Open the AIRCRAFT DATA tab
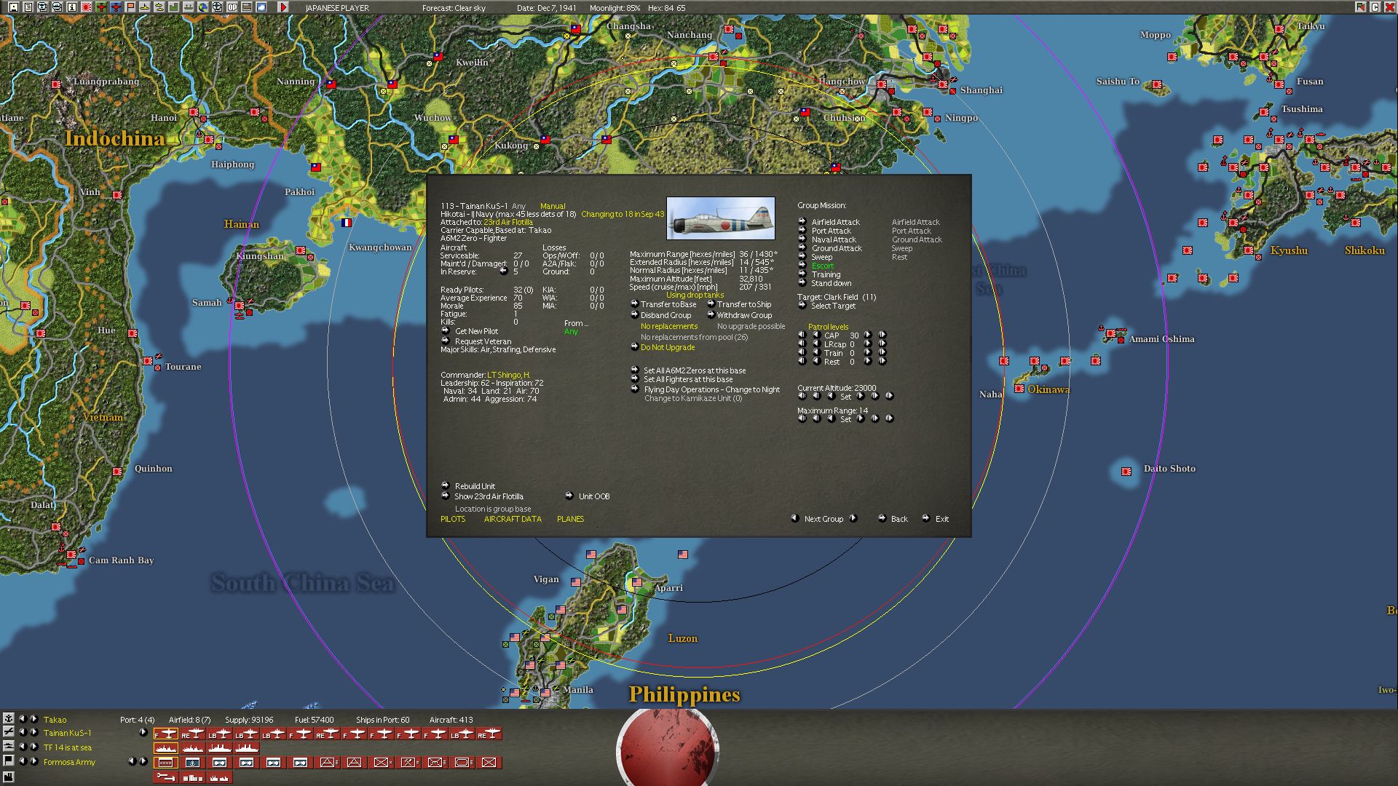Image resolution: width=1398 pixels, height=786 pixels. click(513, 519)
